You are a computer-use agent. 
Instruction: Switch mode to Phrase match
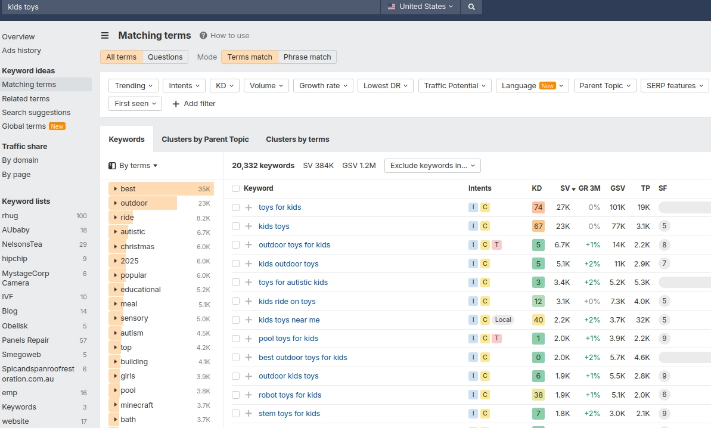pyautogui.click(x=307, y=57)
